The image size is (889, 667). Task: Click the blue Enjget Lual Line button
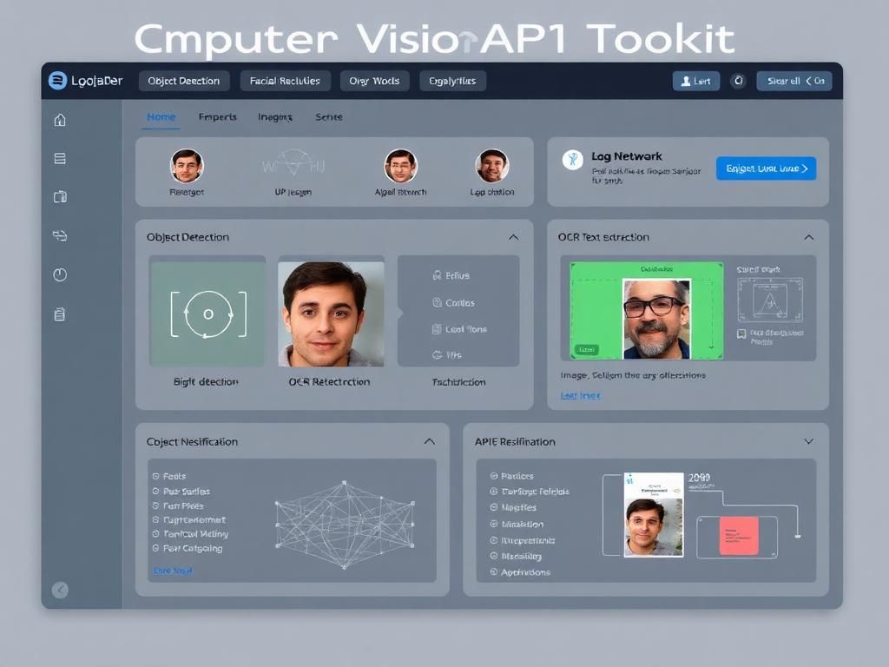(x=766, y=168)
